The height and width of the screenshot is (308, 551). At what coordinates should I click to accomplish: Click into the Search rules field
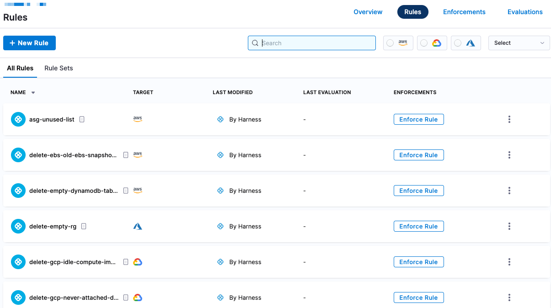click(316, 43)
